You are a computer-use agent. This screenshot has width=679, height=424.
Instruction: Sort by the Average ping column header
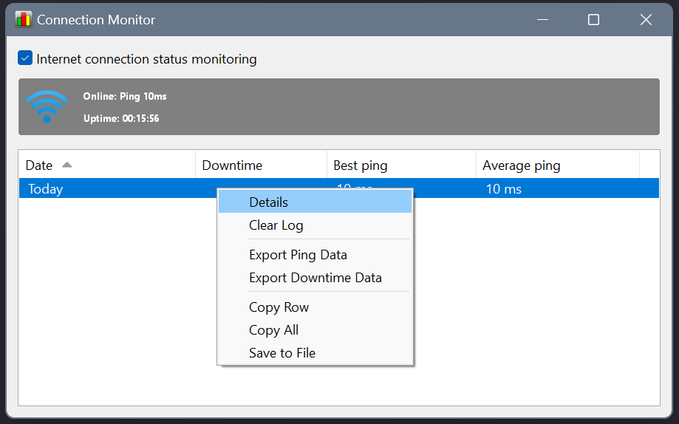[x=521, y=165]
